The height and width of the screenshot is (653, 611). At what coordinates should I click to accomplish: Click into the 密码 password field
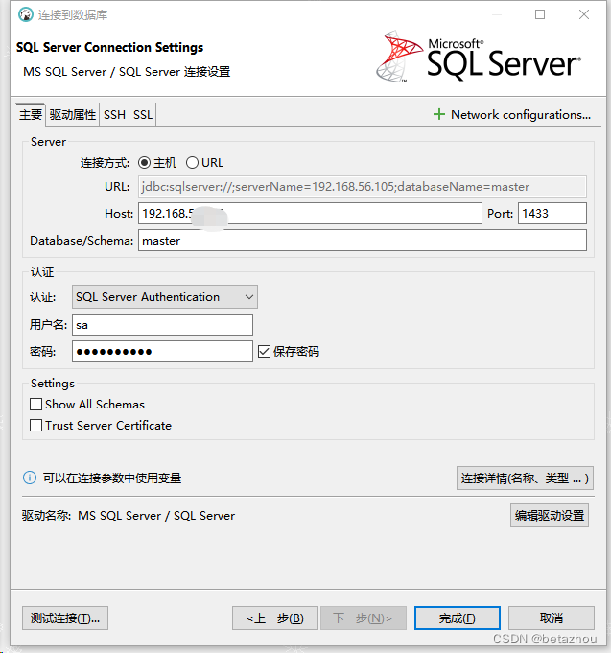point(162,352)
